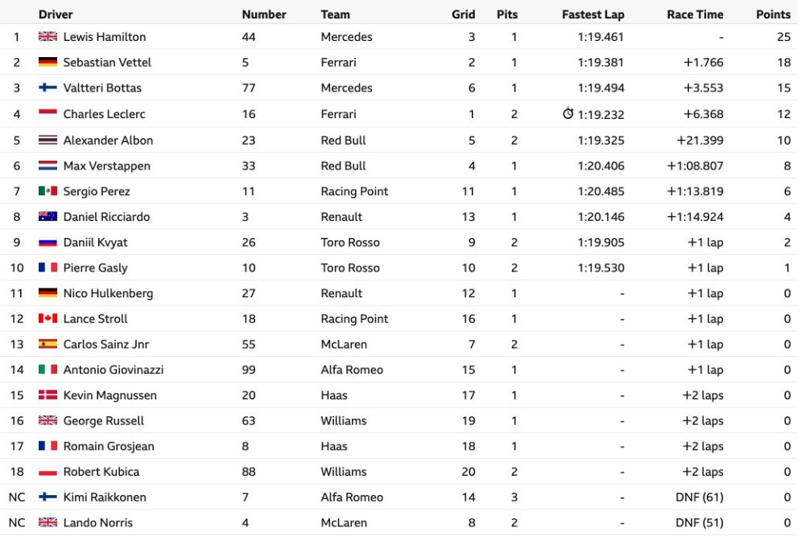Select the Fastest Lap column header
The height and width of the screenshot is (536, 805).
coord(593,14)
